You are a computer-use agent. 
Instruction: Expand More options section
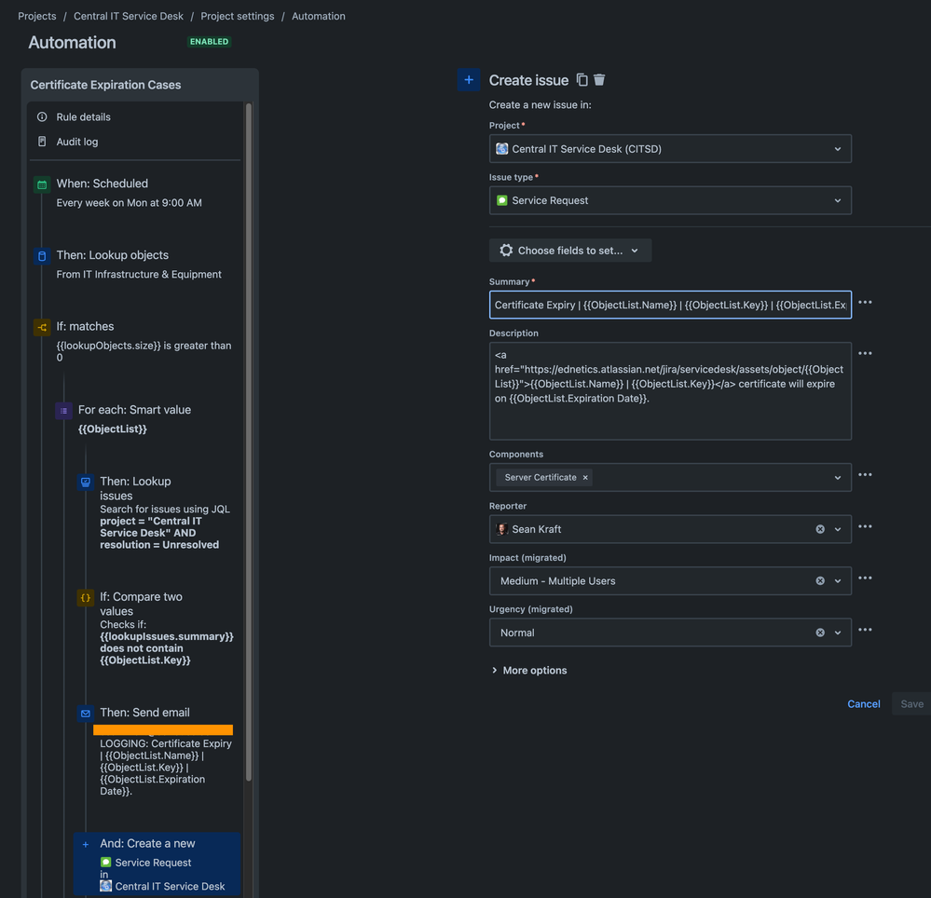[529, 670]
